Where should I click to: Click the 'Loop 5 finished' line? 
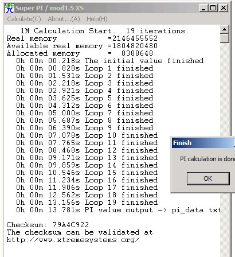85,98
